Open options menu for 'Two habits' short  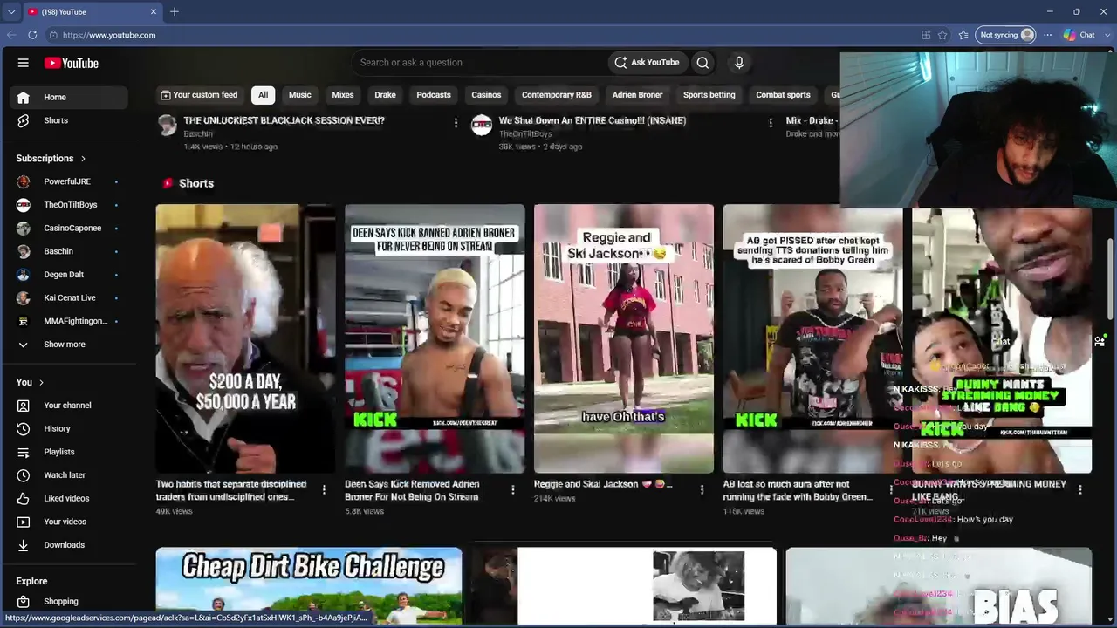[324, 490]
